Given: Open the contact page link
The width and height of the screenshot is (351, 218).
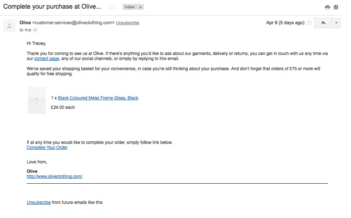Looking at the screenshot, I should pyautogui.click(x=47, y=59).
